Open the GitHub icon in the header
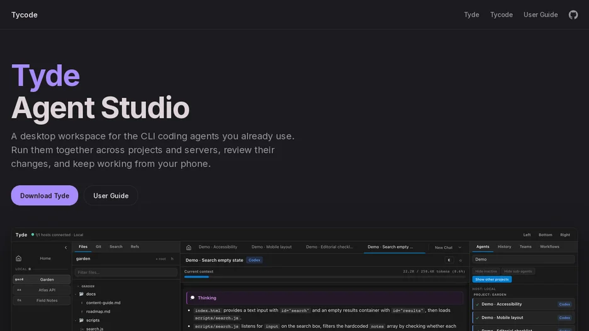The width and height of the screenshot is (589, 331). [x=573, y=14]
